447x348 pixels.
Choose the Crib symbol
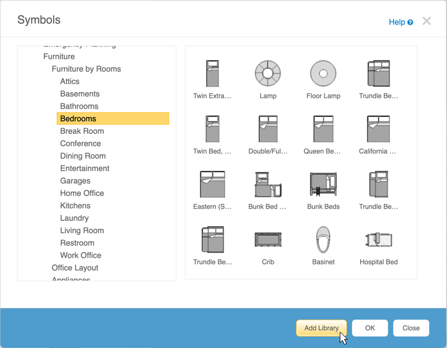[268, 240]
